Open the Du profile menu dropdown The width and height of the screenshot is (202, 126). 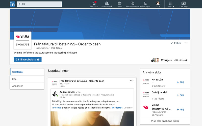tap(158, 4)
